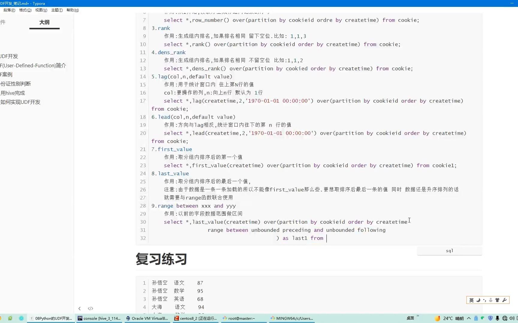
Task: Click line '9.range between xxx and yyy'
Action: pyautogui.click(x=194, y=206)
